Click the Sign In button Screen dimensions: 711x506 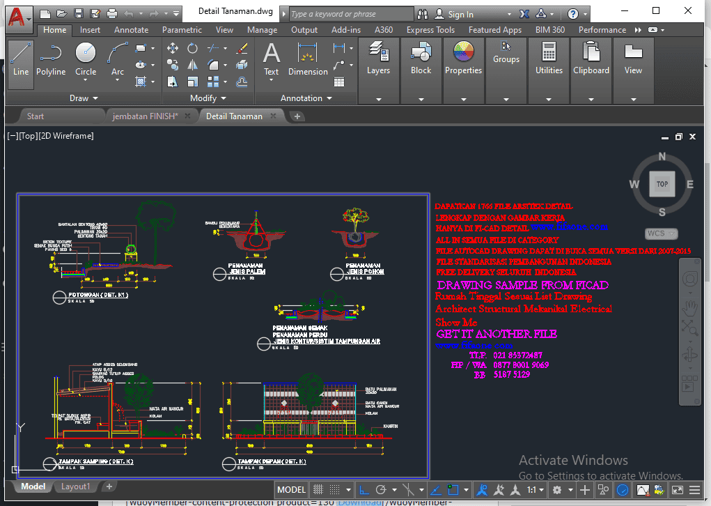tap(460, 14)
